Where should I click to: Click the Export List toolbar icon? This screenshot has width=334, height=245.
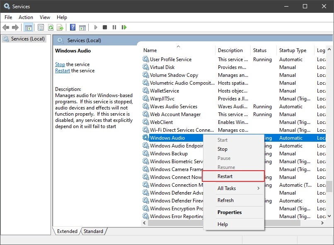pyautogui.click(x=60, y=27)
